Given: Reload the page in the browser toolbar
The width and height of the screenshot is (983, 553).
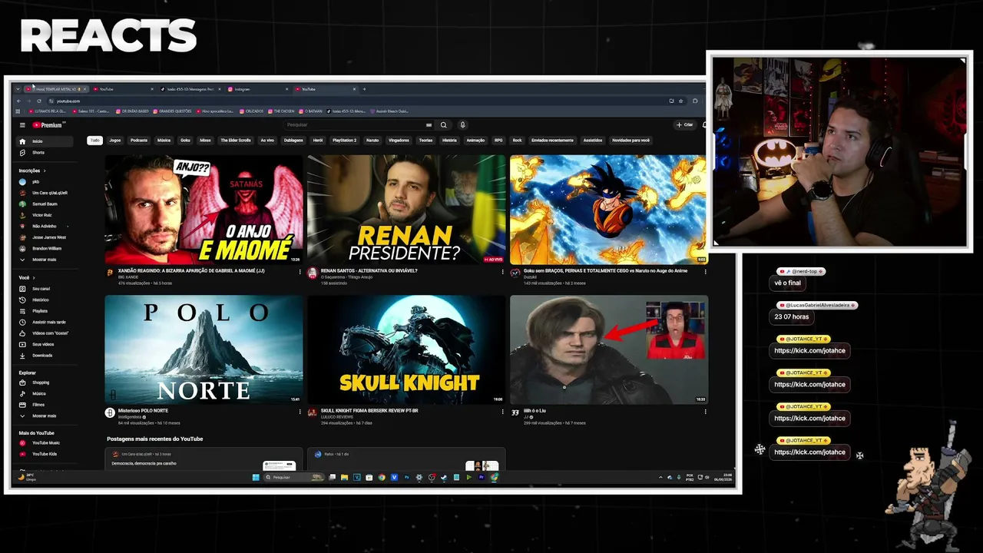Looking at the screenshot, I should [x=39, y=101].
